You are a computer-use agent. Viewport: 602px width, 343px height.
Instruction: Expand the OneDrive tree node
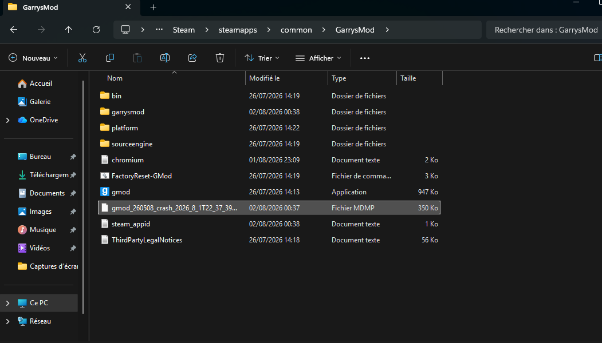pos(7,120)
